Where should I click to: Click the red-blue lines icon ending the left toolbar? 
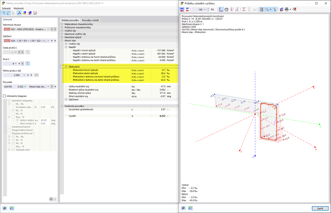(35, 13)
